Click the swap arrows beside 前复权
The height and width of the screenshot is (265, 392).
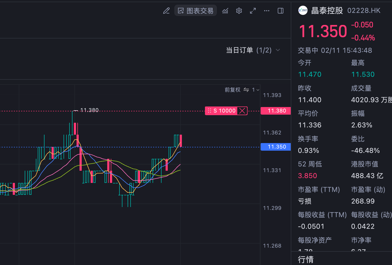(246, 90)
